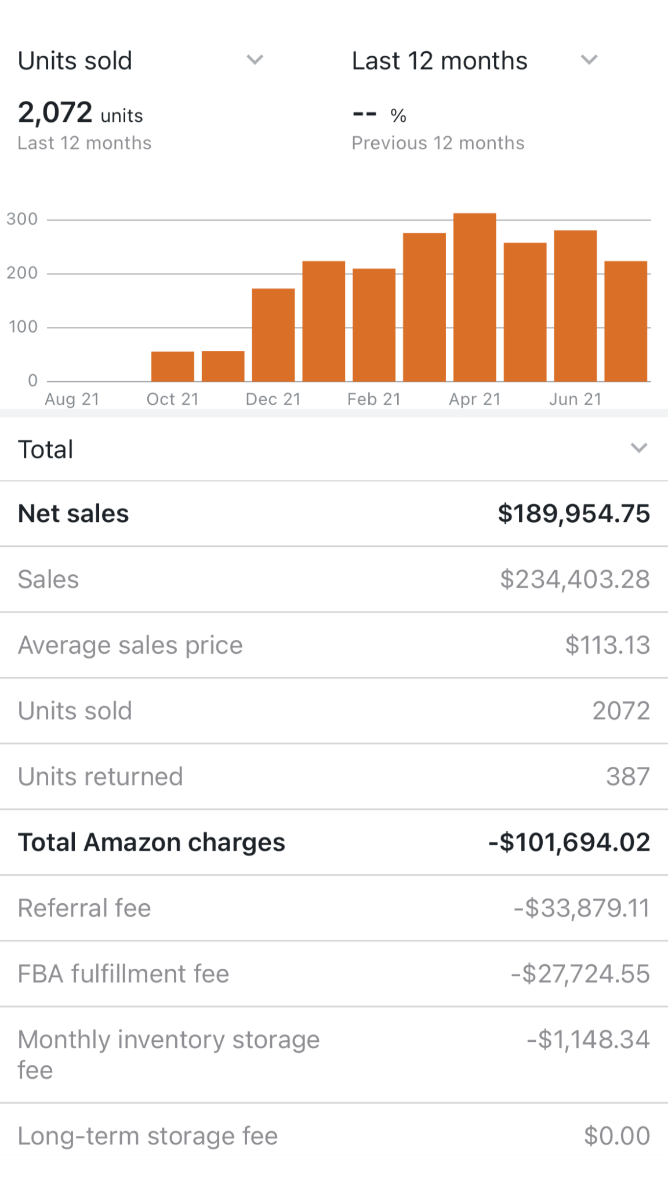
Task: Open the Total Amazon charges row
Action: coord(334,842)
